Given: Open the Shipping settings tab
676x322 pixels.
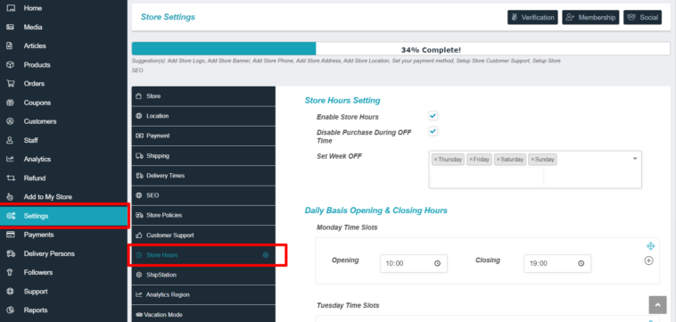Looking at the screenshot, I should (203, 155).
